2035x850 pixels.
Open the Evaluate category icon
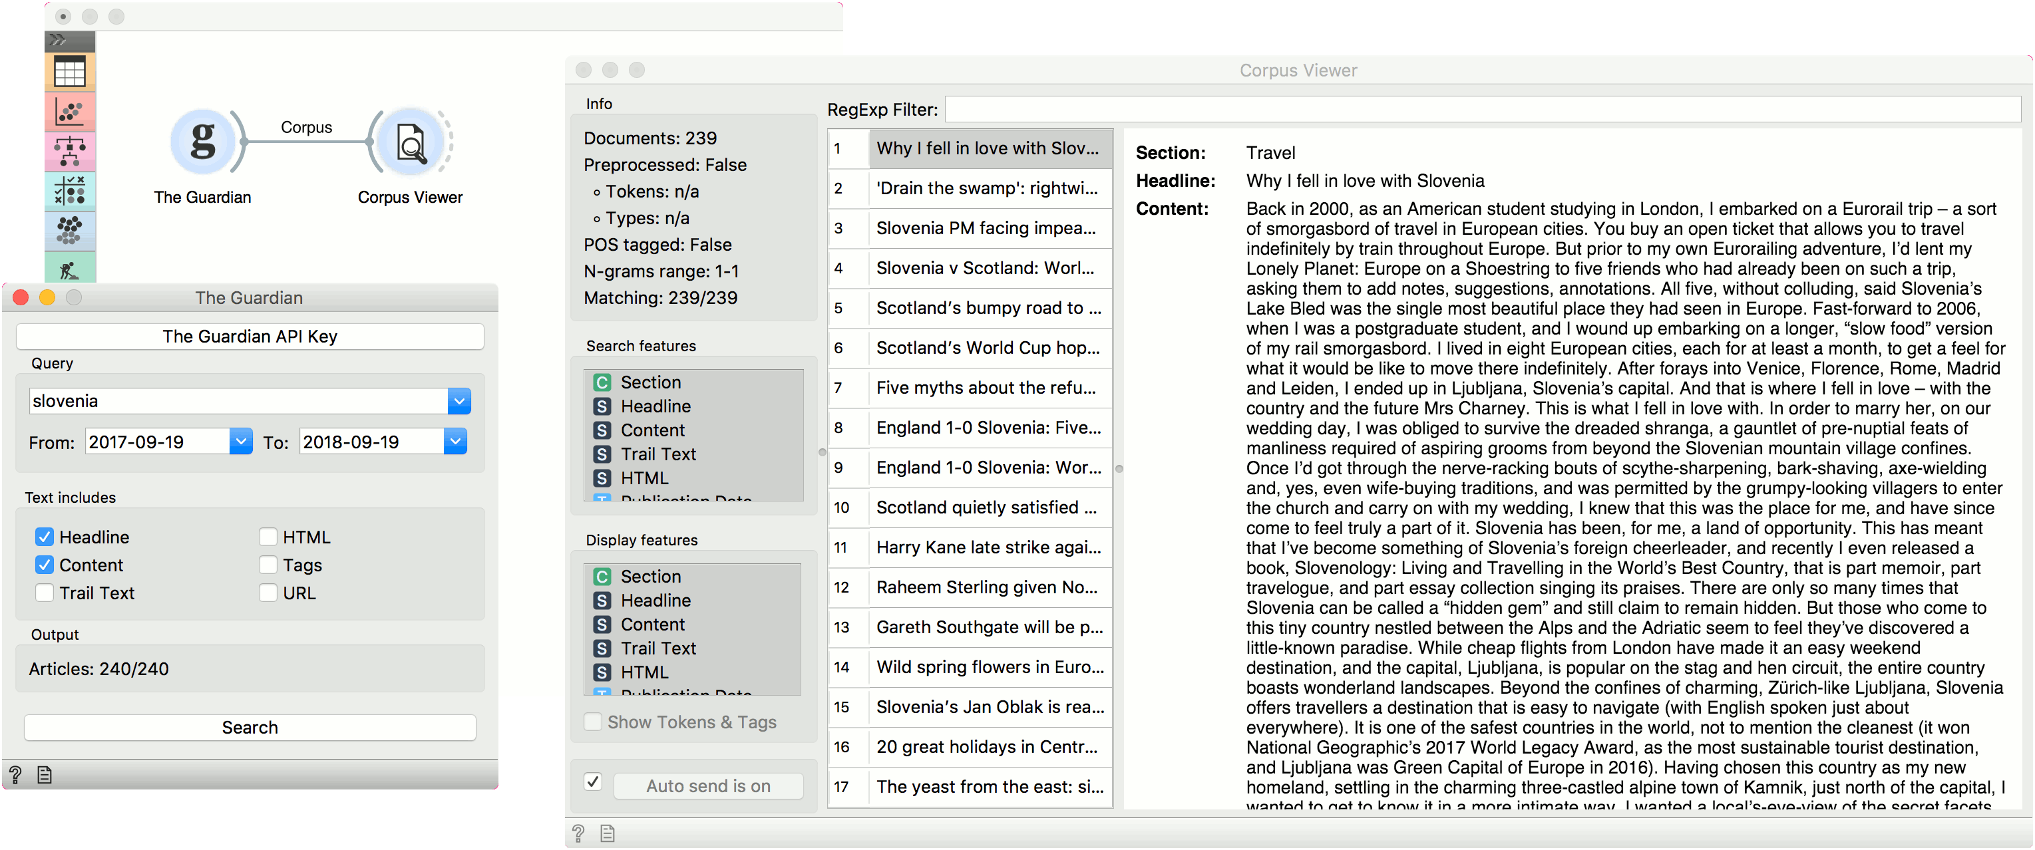tap(69, 191)
